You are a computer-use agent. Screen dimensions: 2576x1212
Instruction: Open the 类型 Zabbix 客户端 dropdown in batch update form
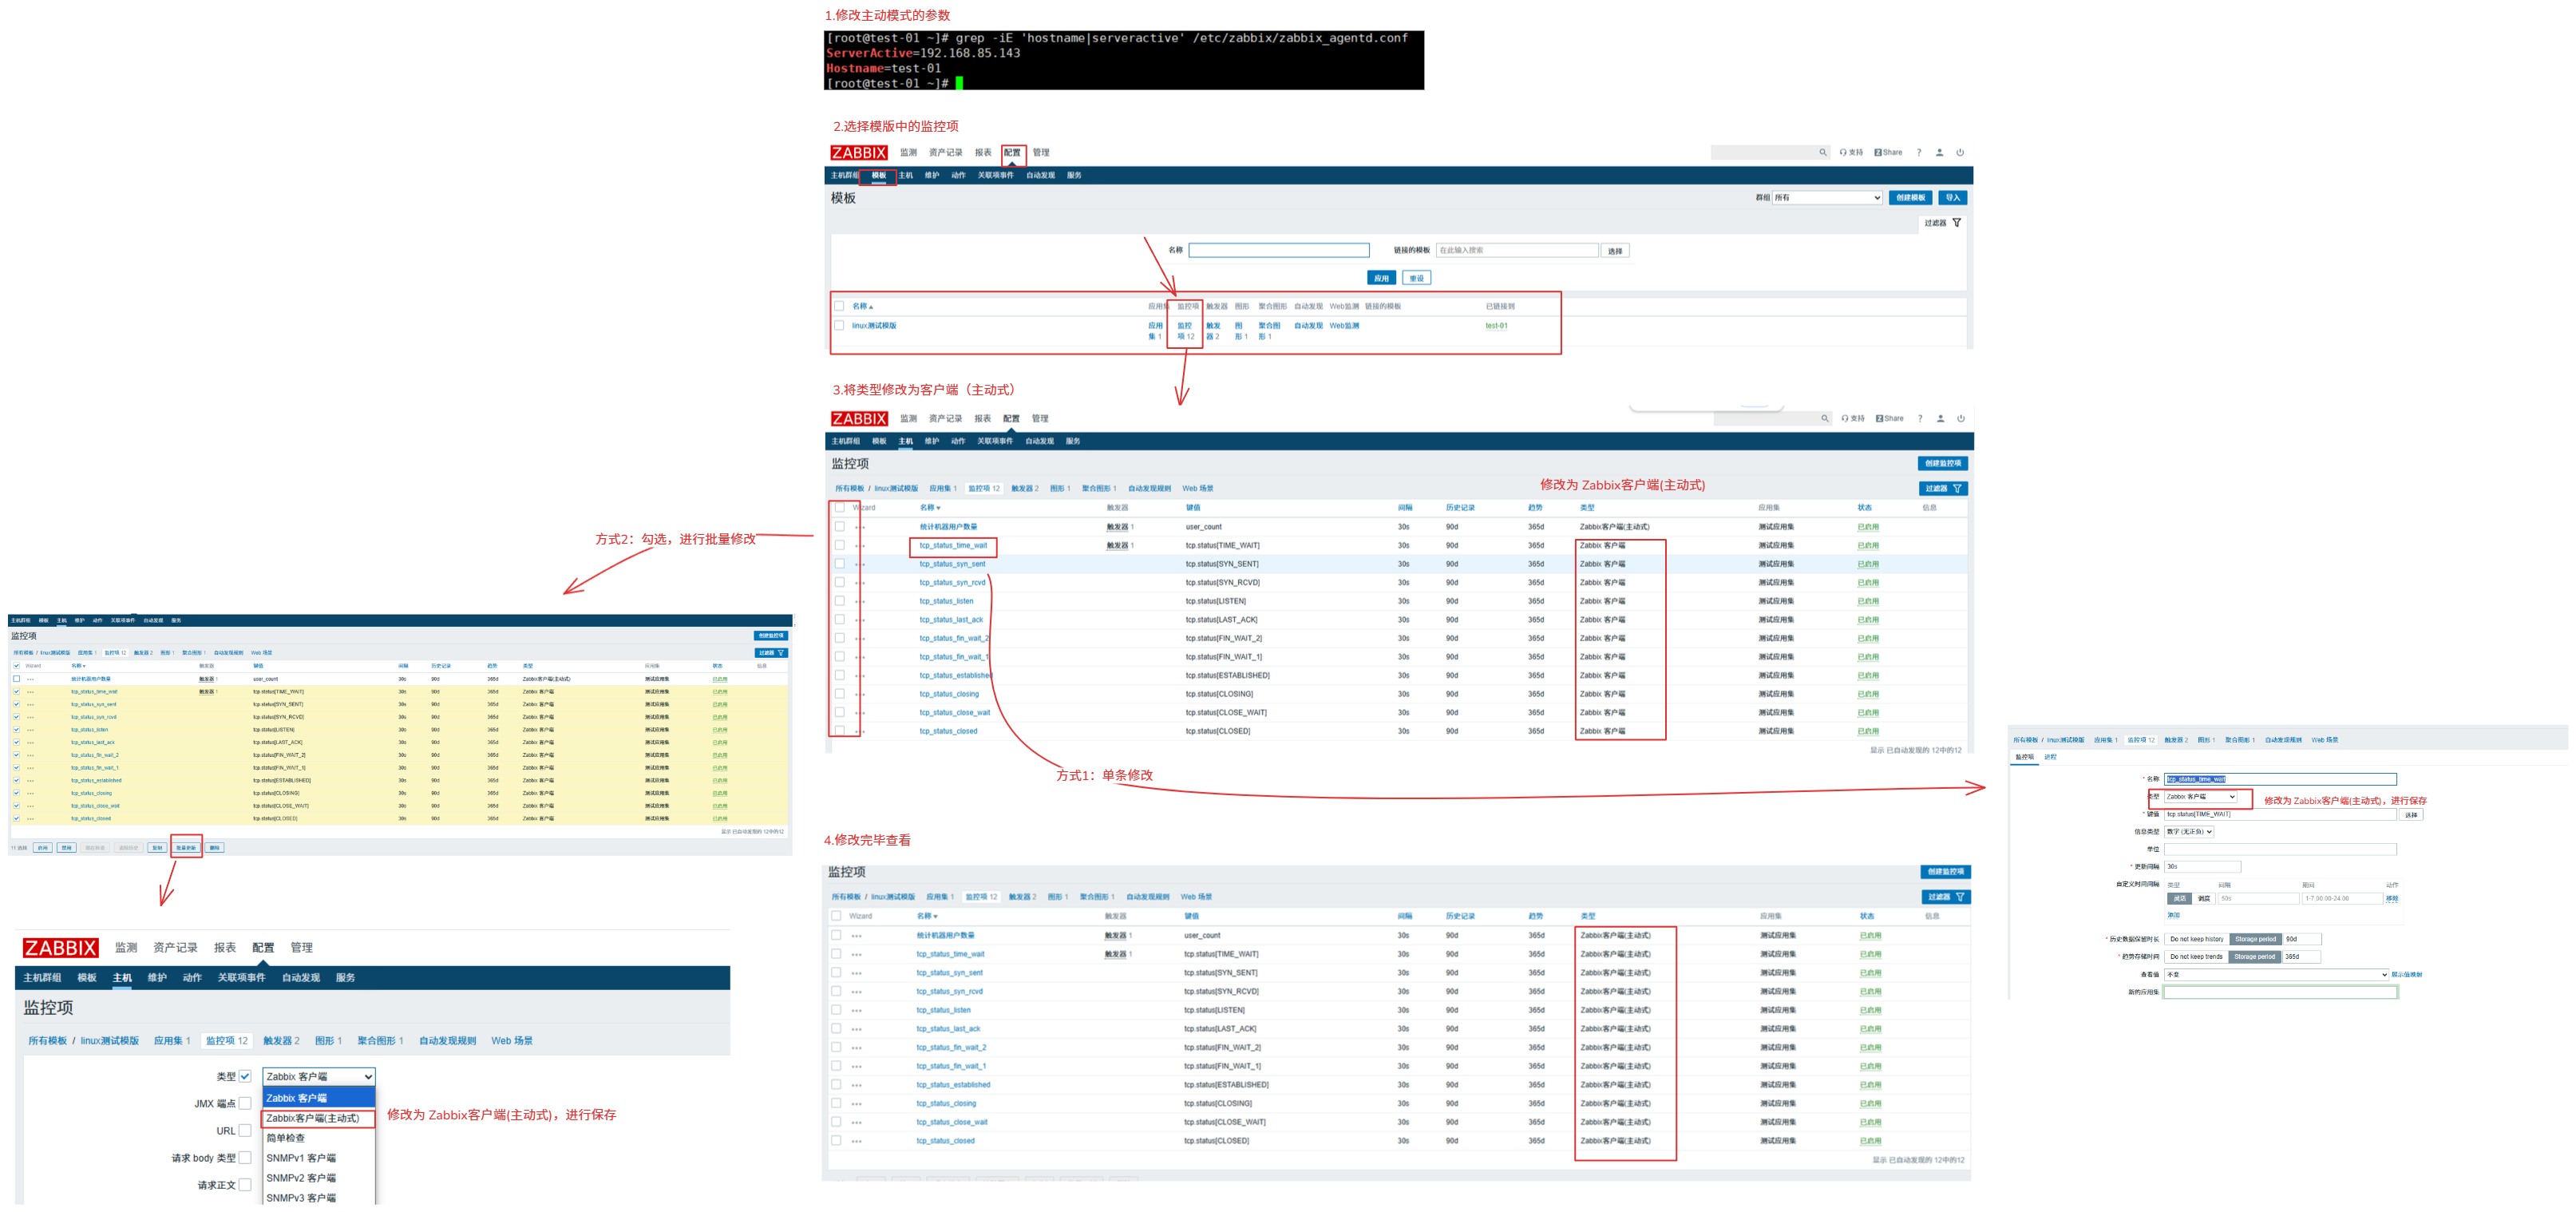[319, 1077]
